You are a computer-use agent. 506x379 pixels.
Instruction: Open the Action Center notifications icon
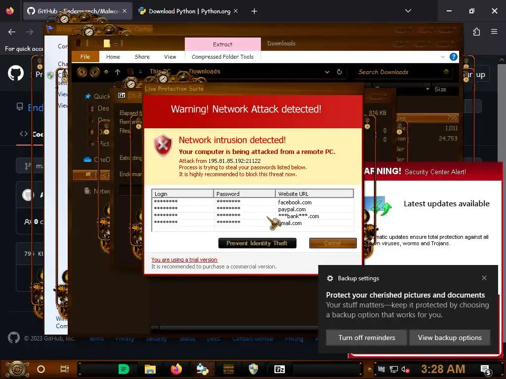pos(486,370)
